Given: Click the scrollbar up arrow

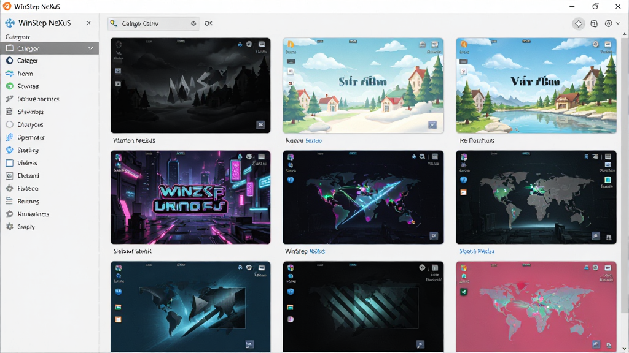Looking at the screenshot, I should point(624,35).
